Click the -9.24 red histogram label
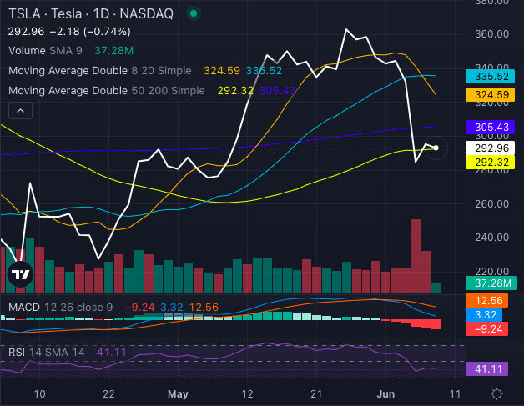This screenshot has height=406, width=524. click(x=487, y=329)
